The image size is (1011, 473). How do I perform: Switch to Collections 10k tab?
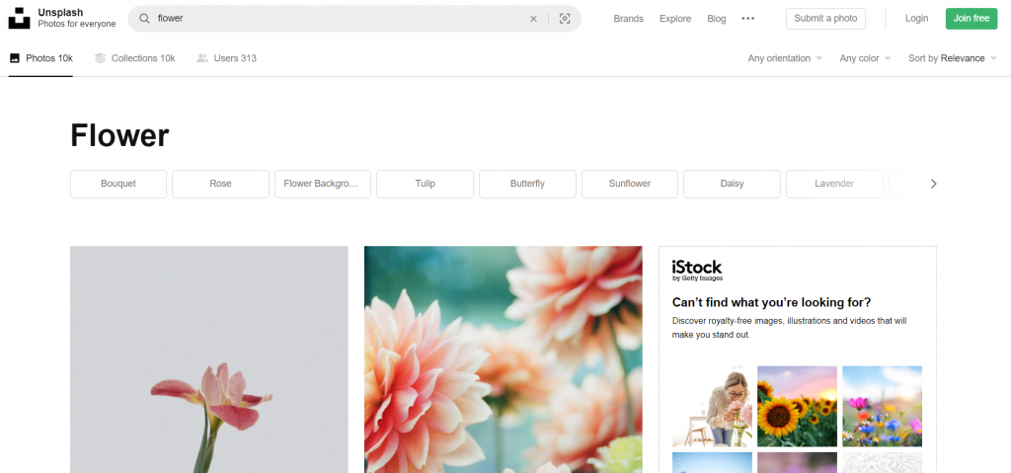tap(134, 58)
